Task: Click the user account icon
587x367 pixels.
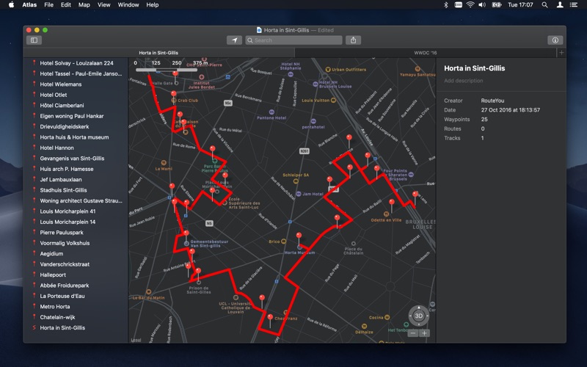Action: 560,5
